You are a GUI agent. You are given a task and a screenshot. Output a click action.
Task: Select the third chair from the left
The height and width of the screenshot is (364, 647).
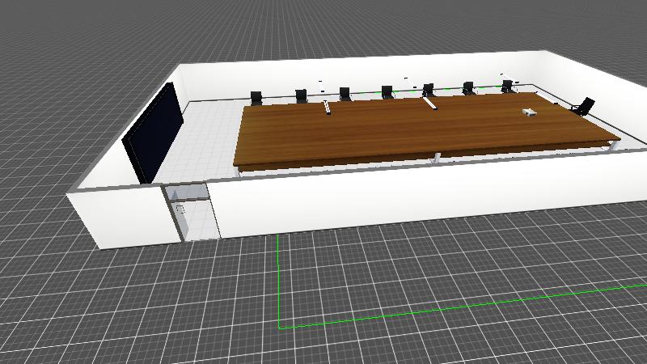pos(345,94)
